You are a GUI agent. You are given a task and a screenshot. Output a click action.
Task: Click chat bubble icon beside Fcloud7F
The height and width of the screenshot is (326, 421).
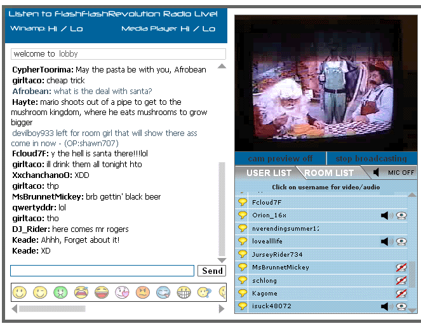[243, 202]
